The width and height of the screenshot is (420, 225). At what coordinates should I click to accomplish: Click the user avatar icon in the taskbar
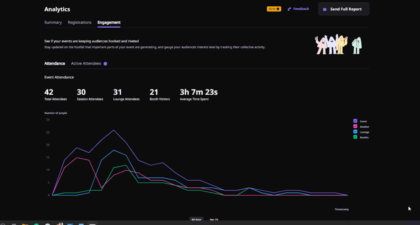click(60, 223)
